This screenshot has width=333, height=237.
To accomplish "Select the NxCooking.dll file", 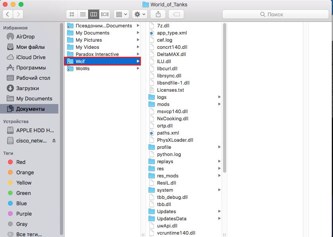I will click(x=184, y=118).
